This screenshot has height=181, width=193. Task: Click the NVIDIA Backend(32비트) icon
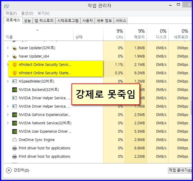(15, 90)
